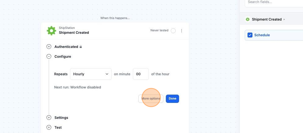303x133 pixels.
Task: Click the minute input field showing 00
Action: (141, 74)
